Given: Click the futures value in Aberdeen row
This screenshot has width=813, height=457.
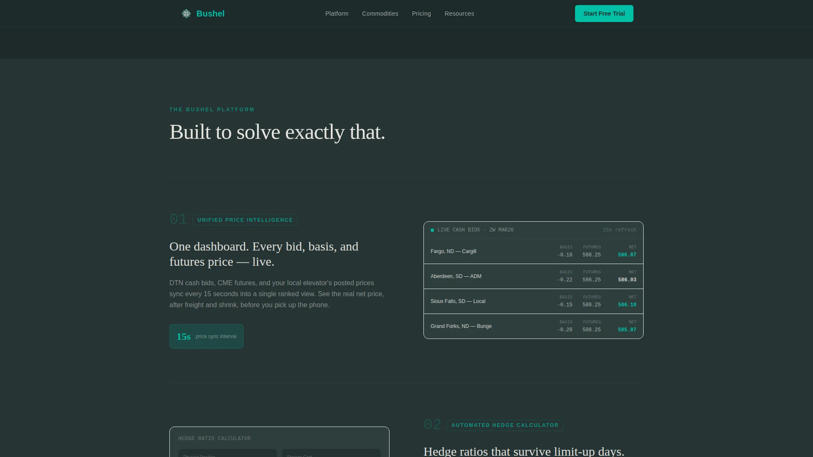Looking at the screenshot, I should click(x=592, y=280).
